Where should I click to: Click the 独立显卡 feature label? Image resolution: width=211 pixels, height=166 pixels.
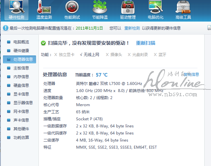point(66,55)
